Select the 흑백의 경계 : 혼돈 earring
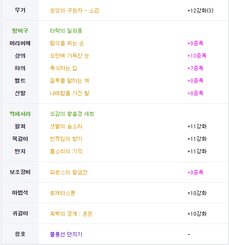229x245 pixels. pos(71,214)
